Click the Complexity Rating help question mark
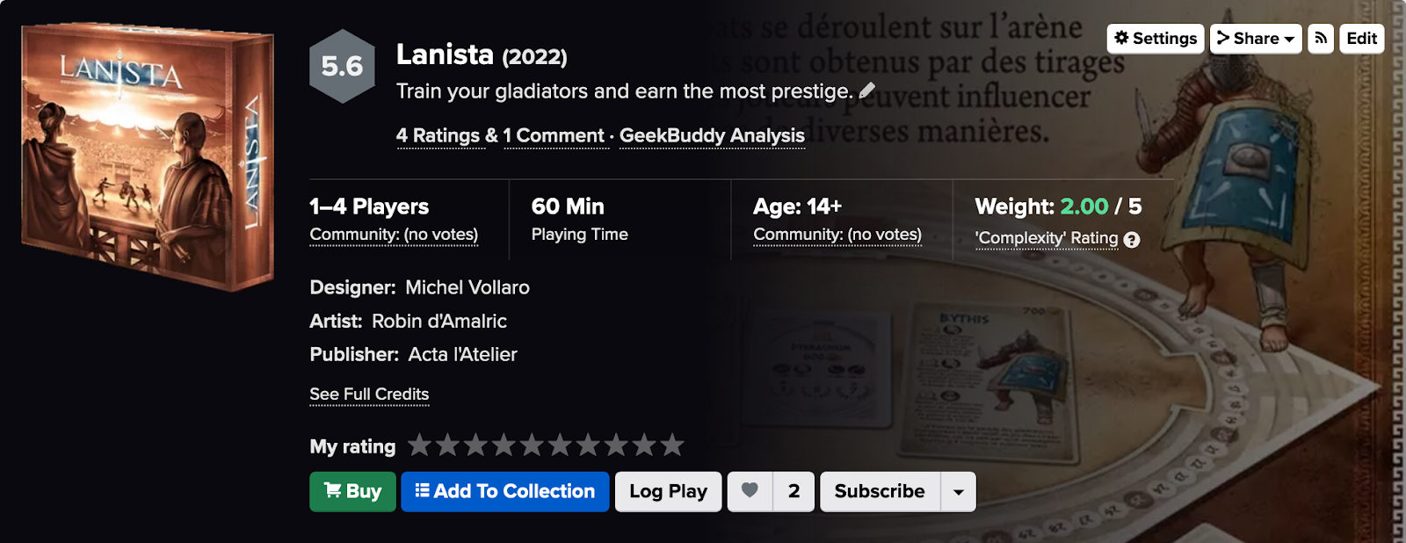 [x=1132, y=240]
